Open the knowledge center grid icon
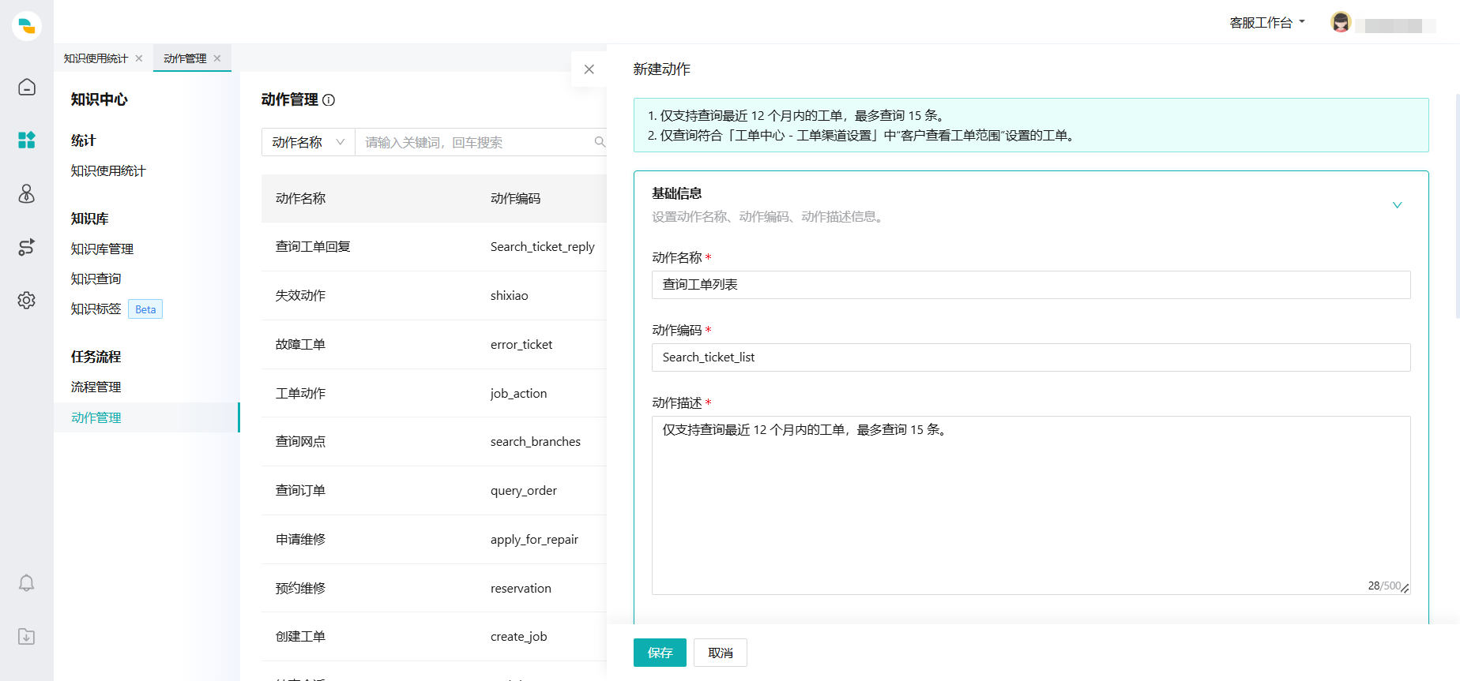The image size is (1460, 681). pyautogui.click(x=27, y=140)
